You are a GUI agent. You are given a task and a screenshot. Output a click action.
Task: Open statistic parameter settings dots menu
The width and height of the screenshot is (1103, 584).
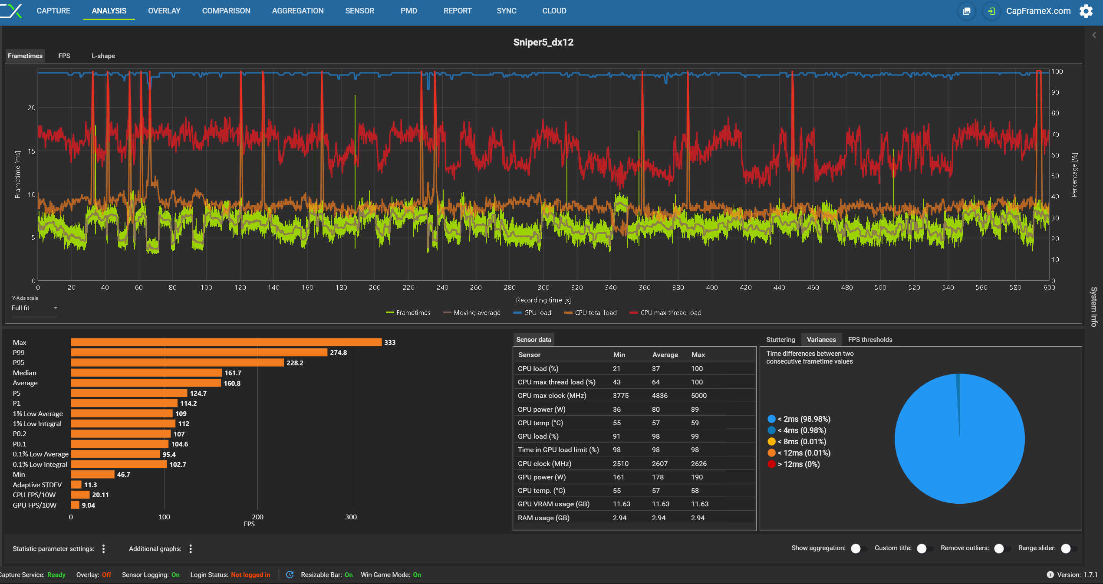103,549
